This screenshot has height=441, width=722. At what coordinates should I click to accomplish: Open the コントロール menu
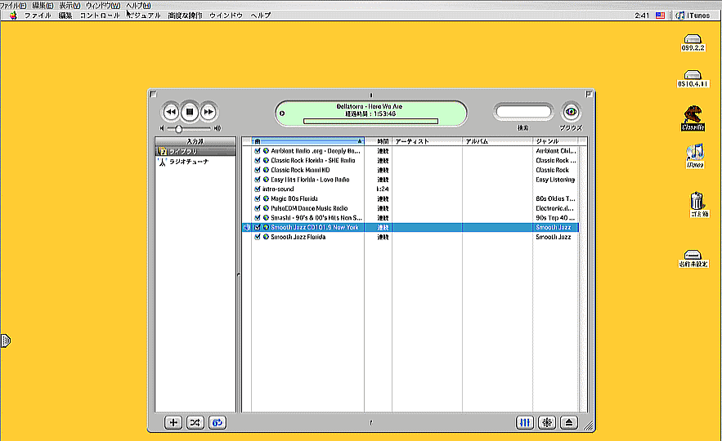coord(99,16)
